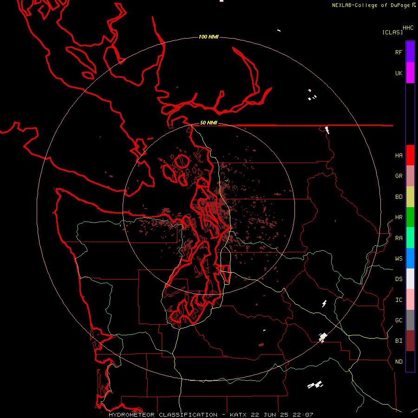Viewport: 418px width, 418px height.
Task: Select the IC pink legend swatch
Action: pos(410,300)
